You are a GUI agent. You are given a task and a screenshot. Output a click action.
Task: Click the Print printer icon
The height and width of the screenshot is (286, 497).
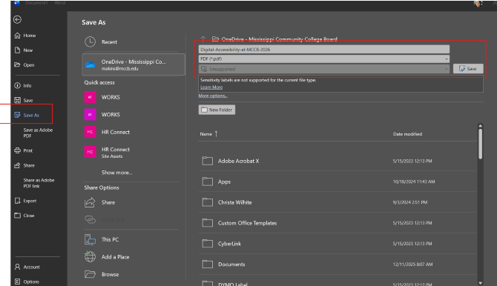18,150
